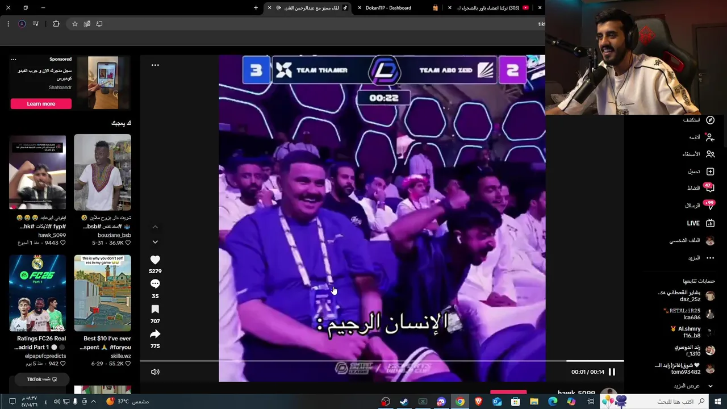This screenshot has height=409, width=727.
Task: Open Outlook from the taskbar
Action: pyautogui.click(x=497, y=402)
